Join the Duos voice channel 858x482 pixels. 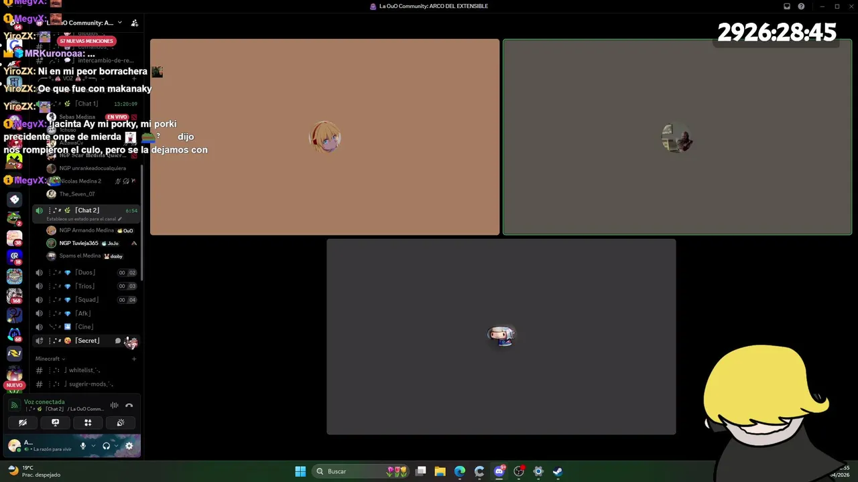click(87, 272)
